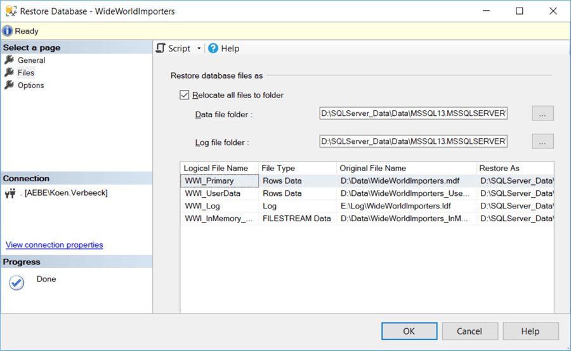Viewport: 571px width, 351px height.
Task: Click the wrench icon beside Options
Action: click(x=9, y=85)
